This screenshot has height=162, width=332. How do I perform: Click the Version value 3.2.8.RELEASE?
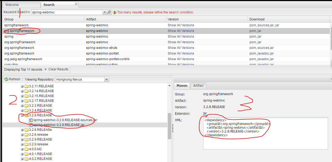214,107
